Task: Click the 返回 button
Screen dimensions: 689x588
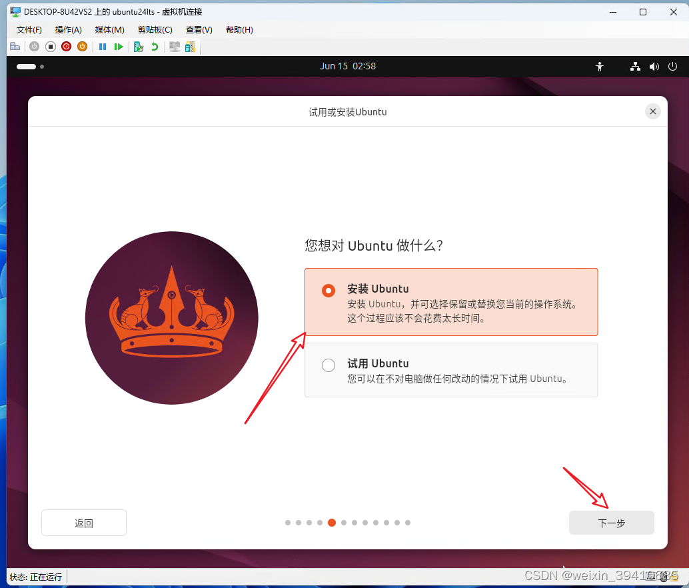Action: click(83, 523)
